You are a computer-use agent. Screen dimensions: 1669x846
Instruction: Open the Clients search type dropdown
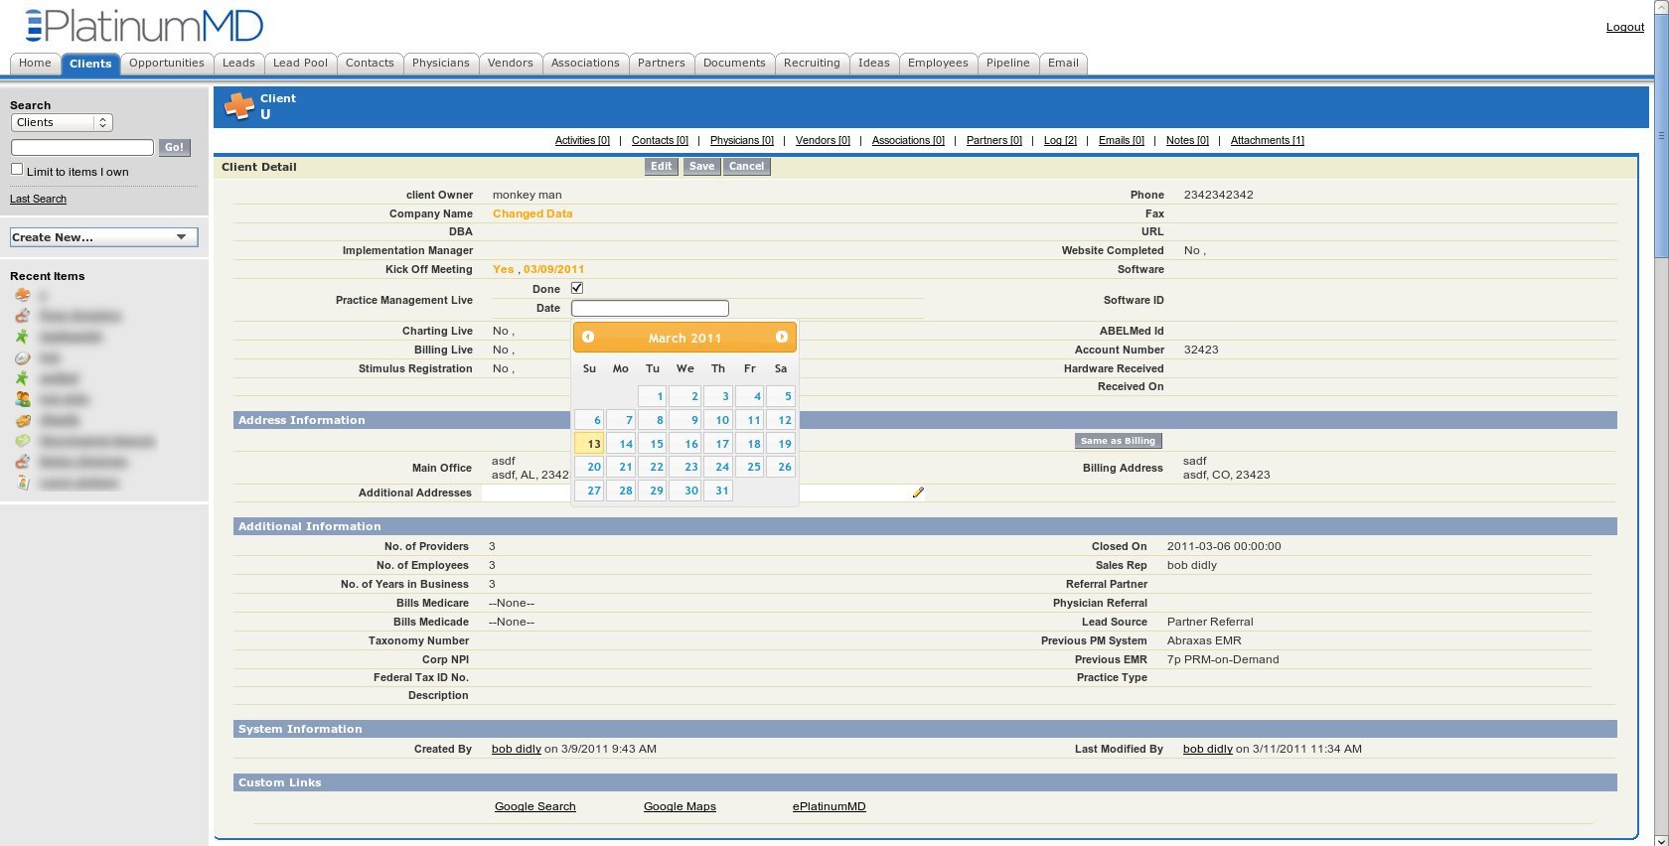point(62,123)
